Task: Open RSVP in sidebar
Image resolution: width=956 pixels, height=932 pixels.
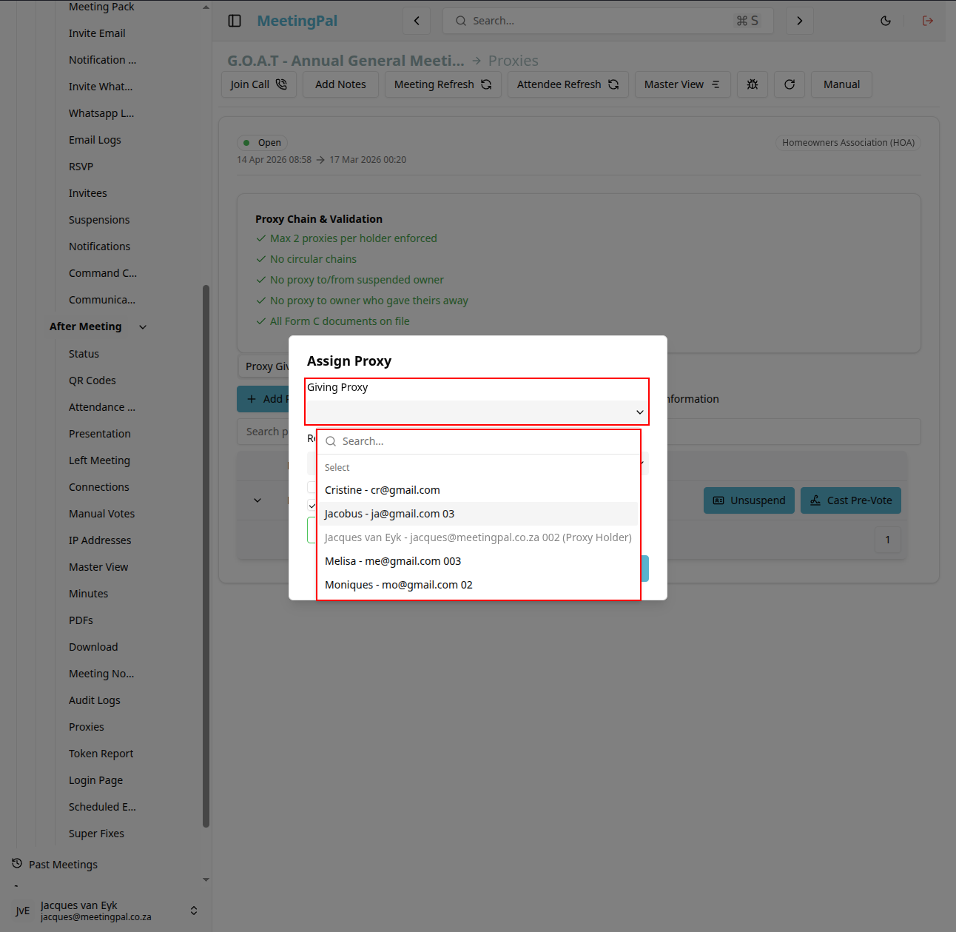Action: 81,167
